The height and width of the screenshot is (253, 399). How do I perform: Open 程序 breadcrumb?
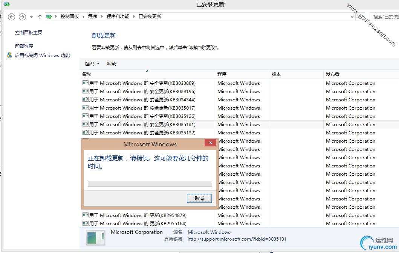pyautogui.click(x=93, y=17)
